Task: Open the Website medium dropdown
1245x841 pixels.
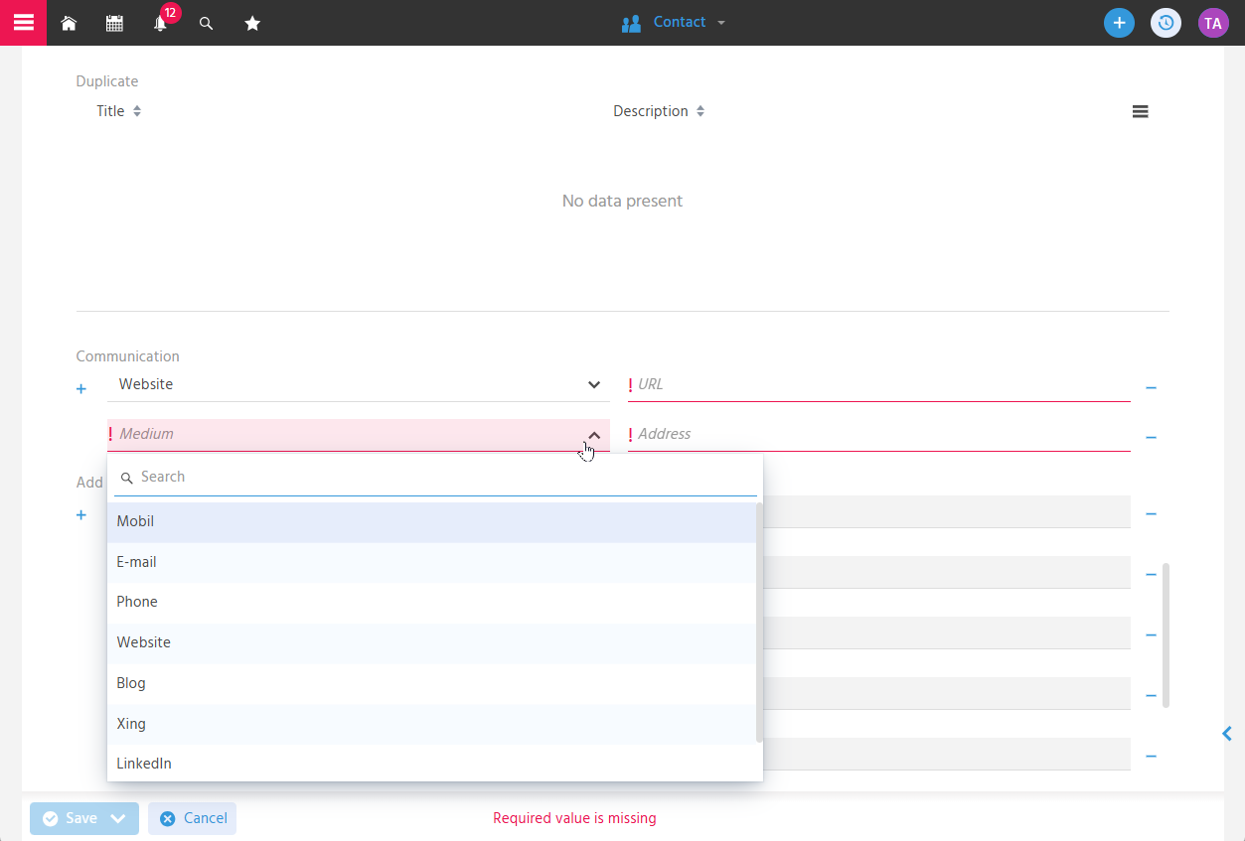Action: [358, 384]
